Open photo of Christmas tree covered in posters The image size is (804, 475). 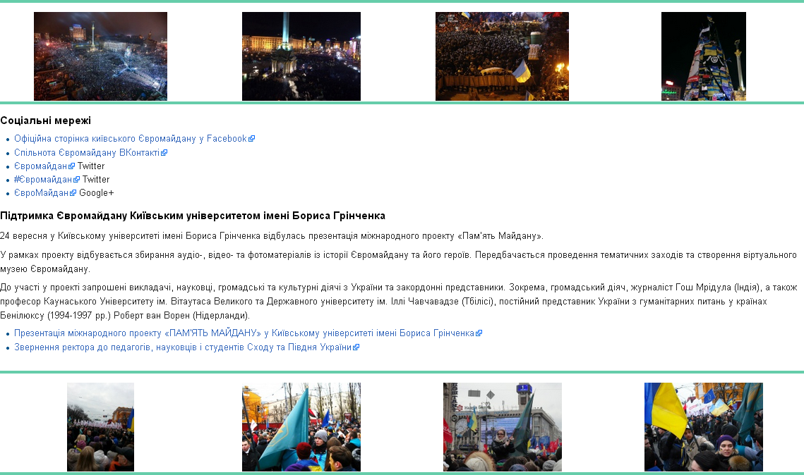pos(703,56)
